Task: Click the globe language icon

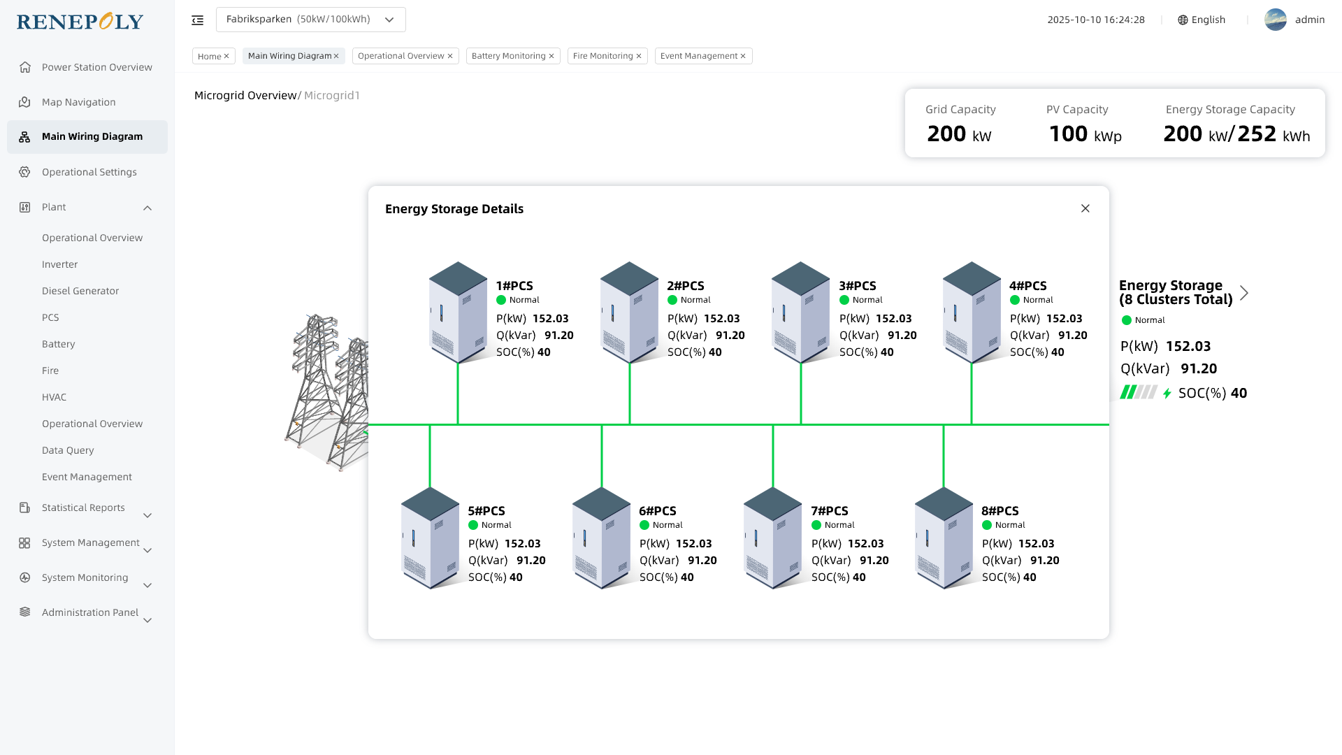Action: click(x=1183, y=20)
